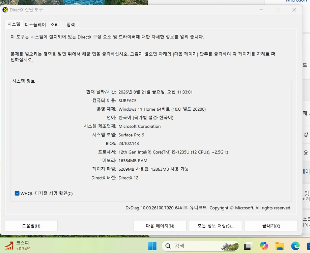Click the DirectX 12 version value

128,178
